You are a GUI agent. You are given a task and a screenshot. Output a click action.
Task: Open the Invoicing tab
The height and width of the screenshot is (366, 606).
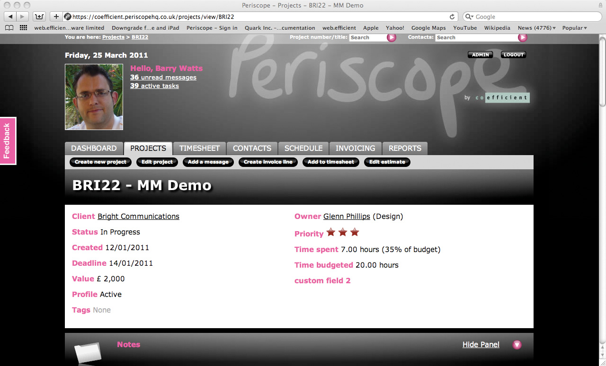pos(355,148)
